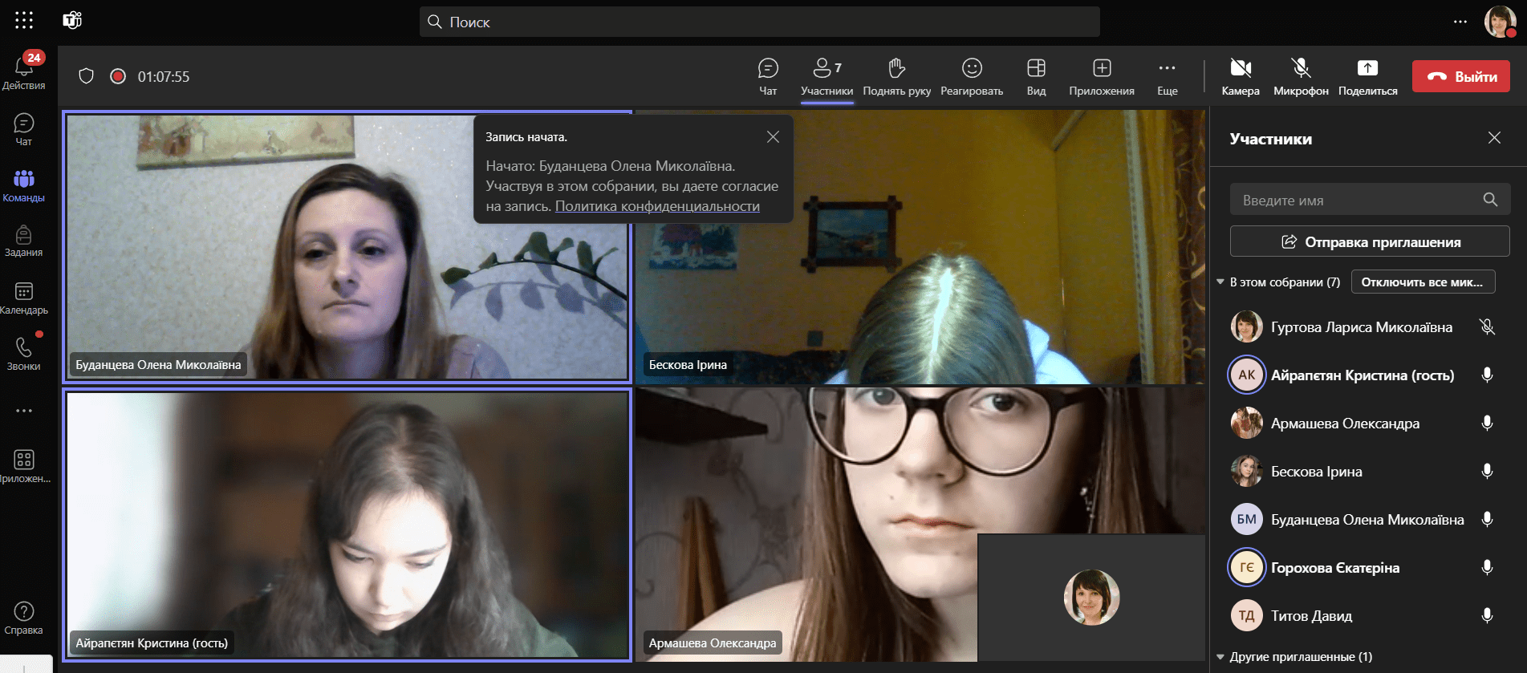Viewport: 1527px width, 673px height.
Task: Go to Teams (Команды) in sidebar
Action: click(x=24, y=185)
